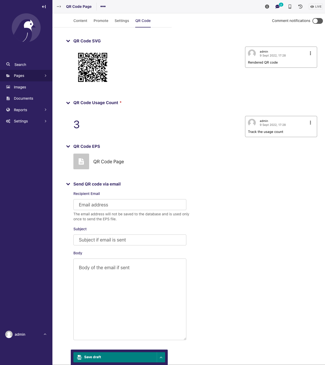The height and width of the screenshot is (365, 325).
Task: Open more save actions dropdown arrow
Action: coord(161,357)
